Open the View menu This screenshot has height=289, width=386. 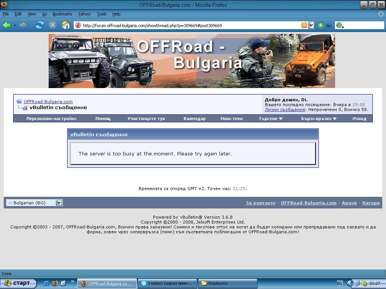pos(32,14)
